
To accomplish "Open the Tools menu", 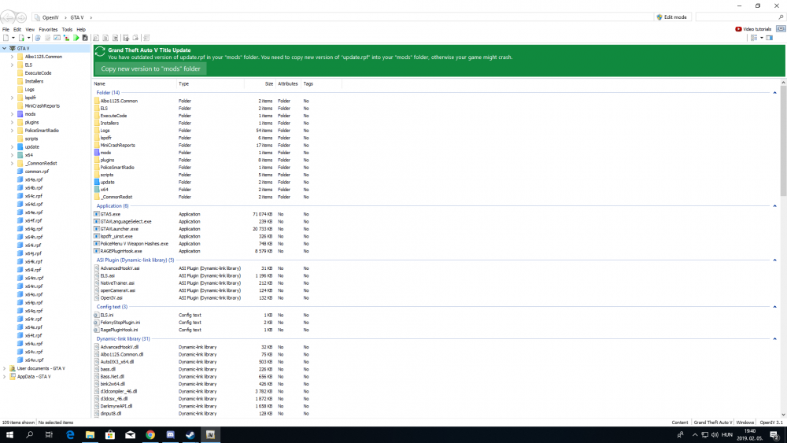I will coord(67,29).
